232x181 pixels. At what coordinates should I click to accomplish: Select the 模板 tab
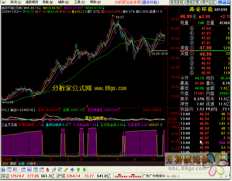tap(13, 164)
